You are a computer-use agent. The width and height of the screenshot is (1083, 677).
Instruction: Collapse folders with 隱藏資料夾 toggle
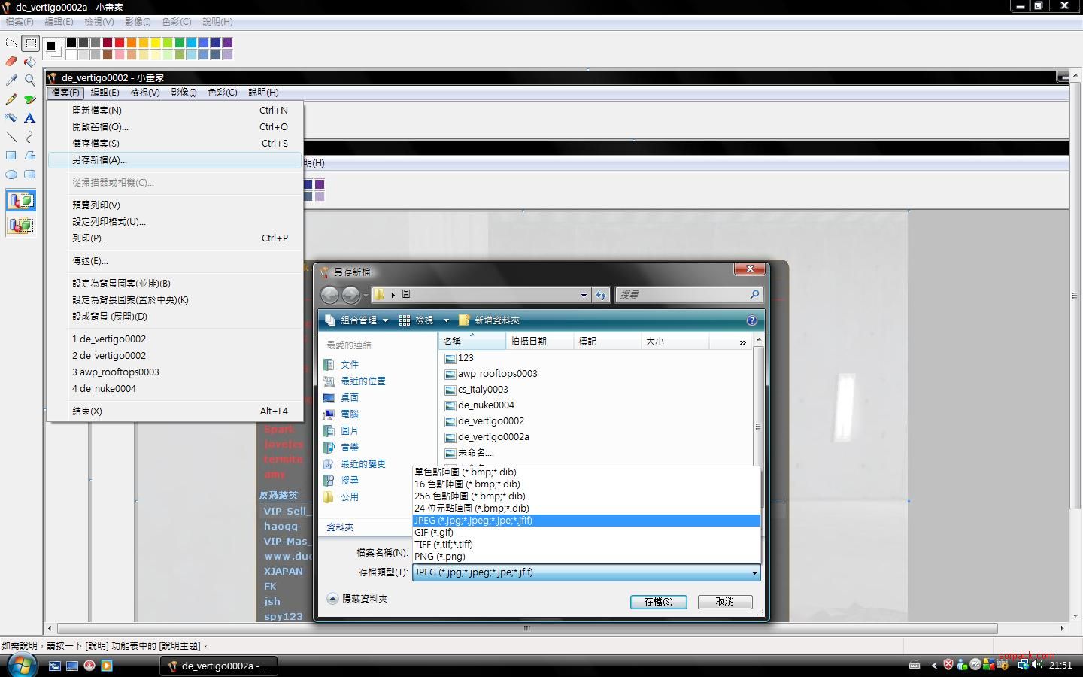357,599
